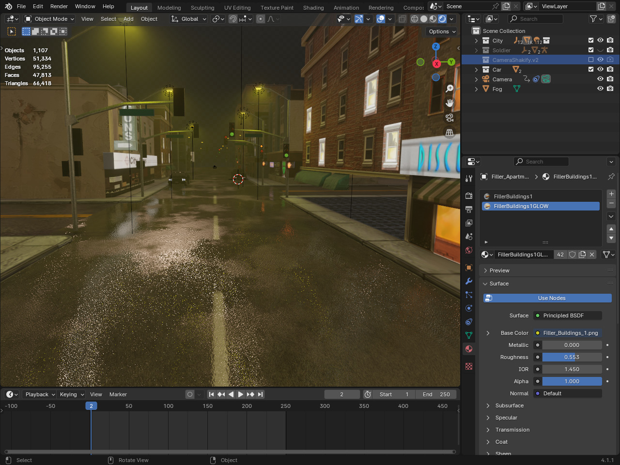Click fake user shield icon for material
620x465 pixels.
click(572, 255)
